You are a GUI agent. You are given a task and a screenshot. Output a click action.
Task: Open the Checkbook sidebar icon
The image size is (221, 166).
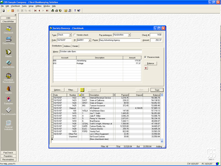8,29
